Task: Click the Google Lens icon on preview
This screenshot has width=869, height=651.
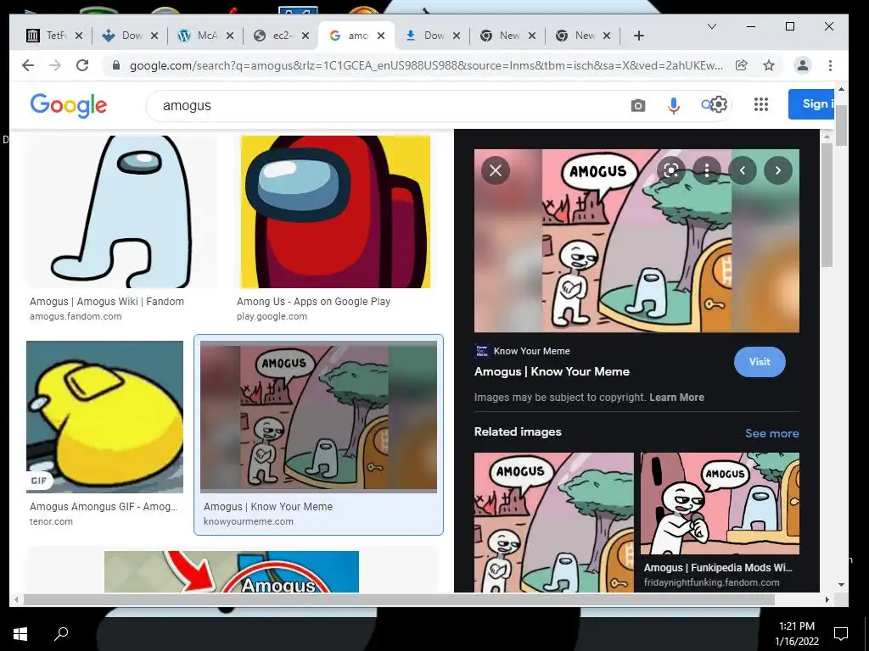Action: tap(670, 170)
